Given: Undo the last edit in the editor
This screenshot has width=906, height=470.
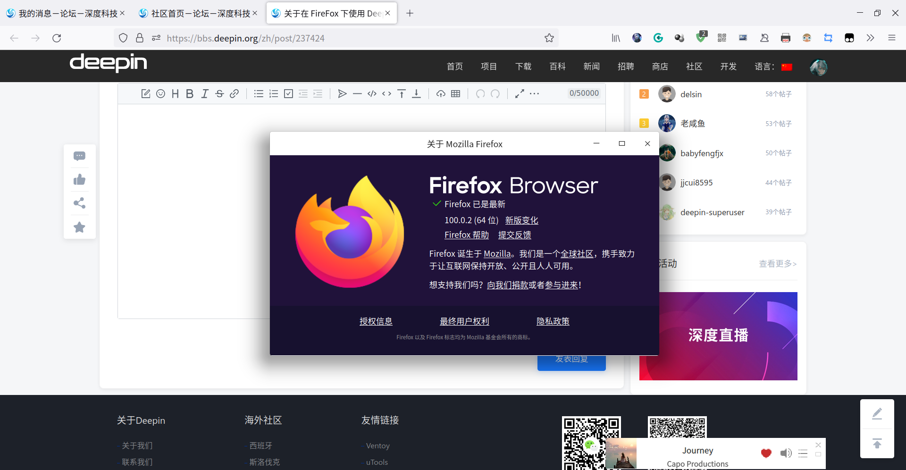Looking at the screenshot, I should coord(481,93).
